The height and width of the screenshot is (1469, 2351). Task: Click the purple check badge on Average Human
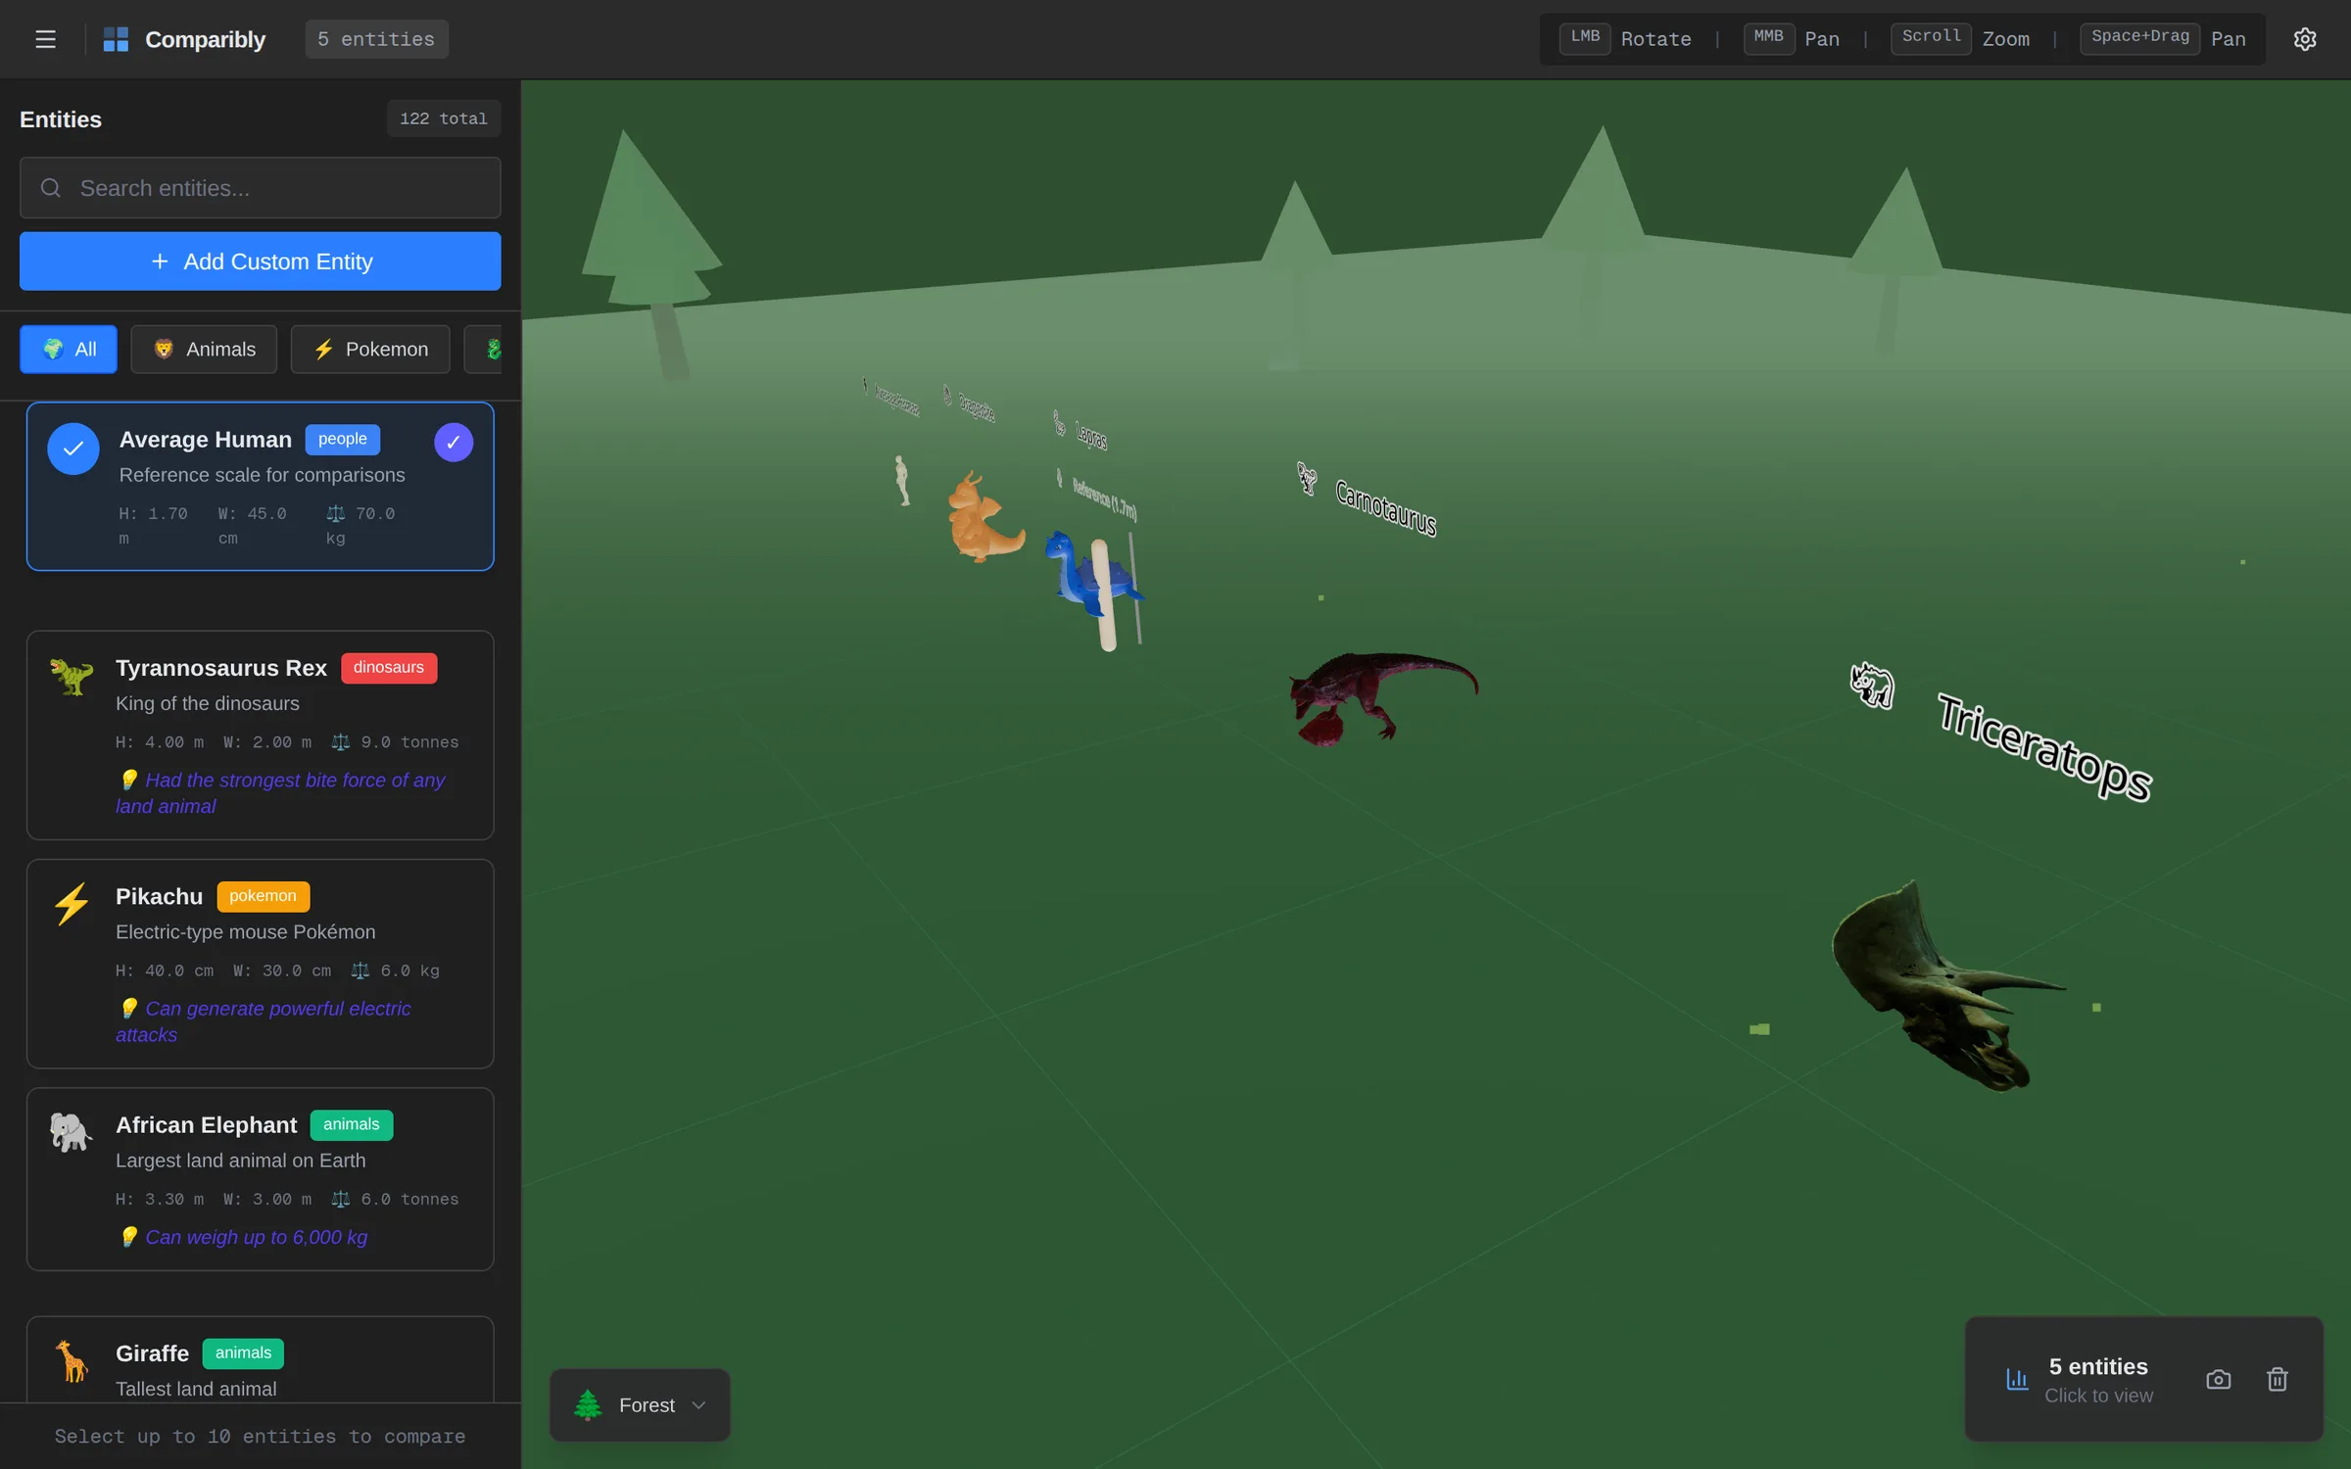tap(454, 443)
